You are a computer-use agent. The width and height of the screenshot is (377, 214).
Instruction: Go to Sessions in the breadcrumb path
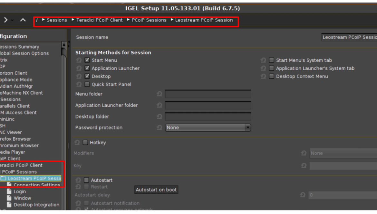coord(57,20)
